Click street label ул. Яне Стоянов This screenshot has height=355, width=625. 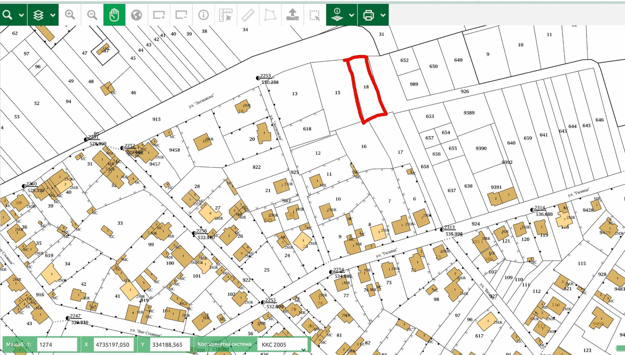coord(146,332)
